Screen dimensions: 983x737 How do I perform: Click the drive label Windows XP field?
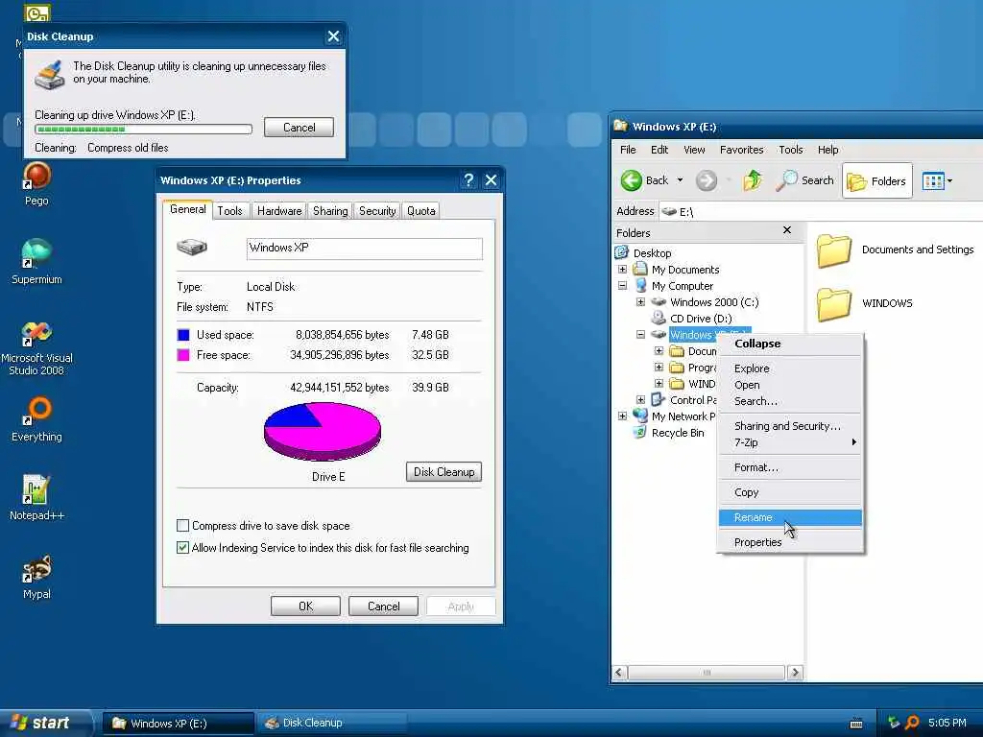pyautogui.click(x=364, y=249)
